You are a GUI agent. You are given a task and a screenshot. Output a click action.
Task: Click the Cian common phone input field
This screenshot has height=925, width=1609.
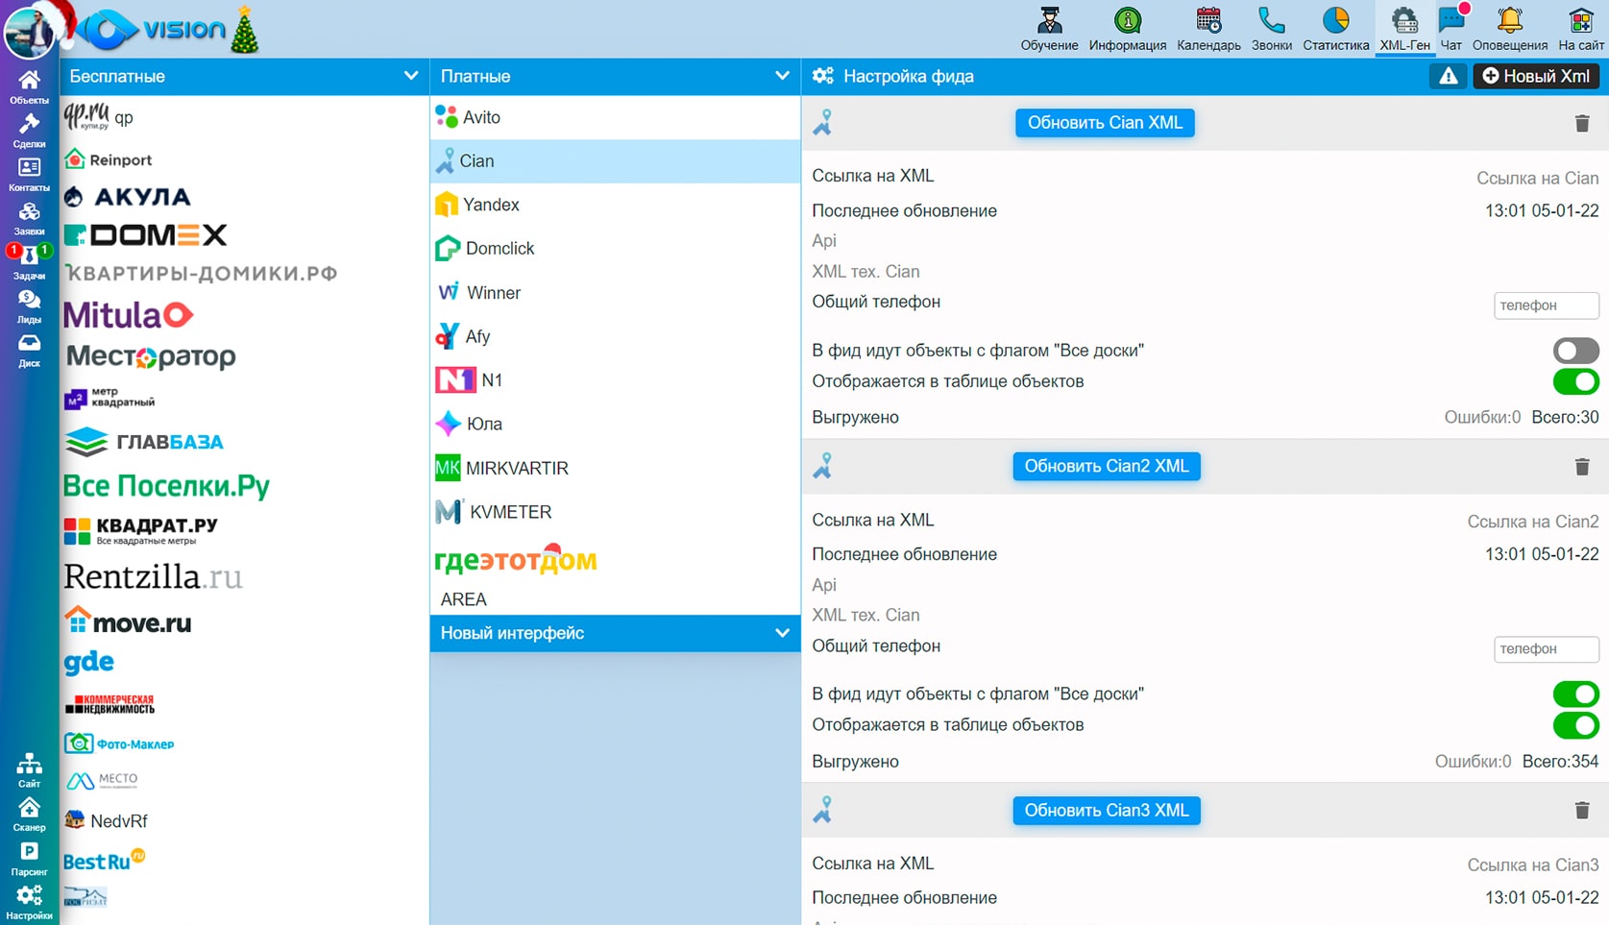tap(1545, 305)
